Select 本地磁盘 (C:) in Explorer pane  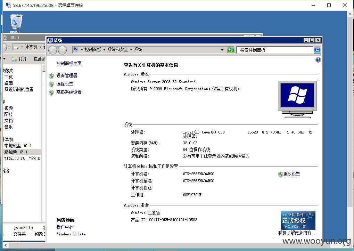point(18,146)
